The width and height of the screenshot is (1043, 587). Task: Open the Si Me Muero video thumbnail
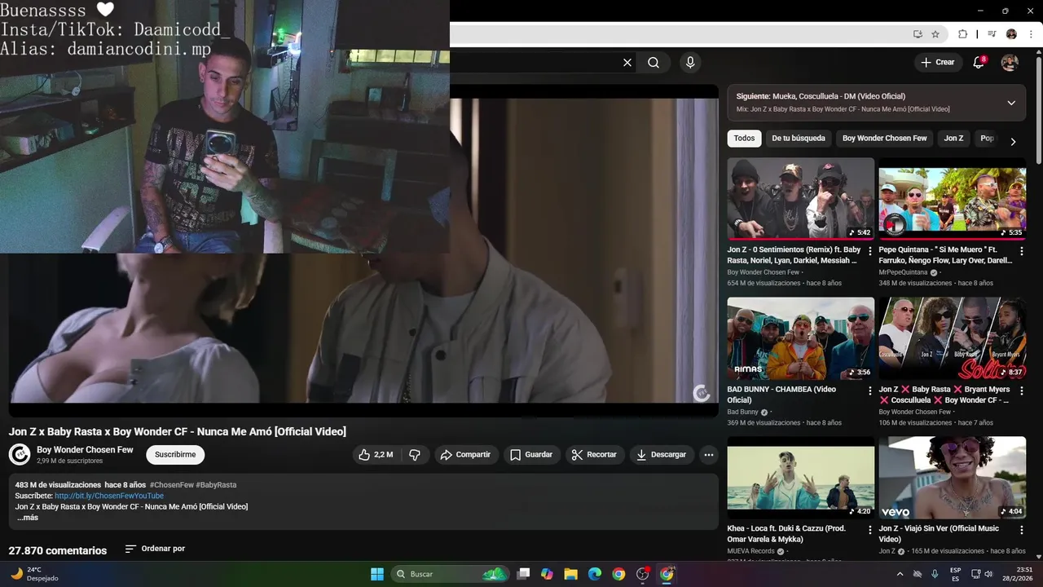click(x=952, y=199)
